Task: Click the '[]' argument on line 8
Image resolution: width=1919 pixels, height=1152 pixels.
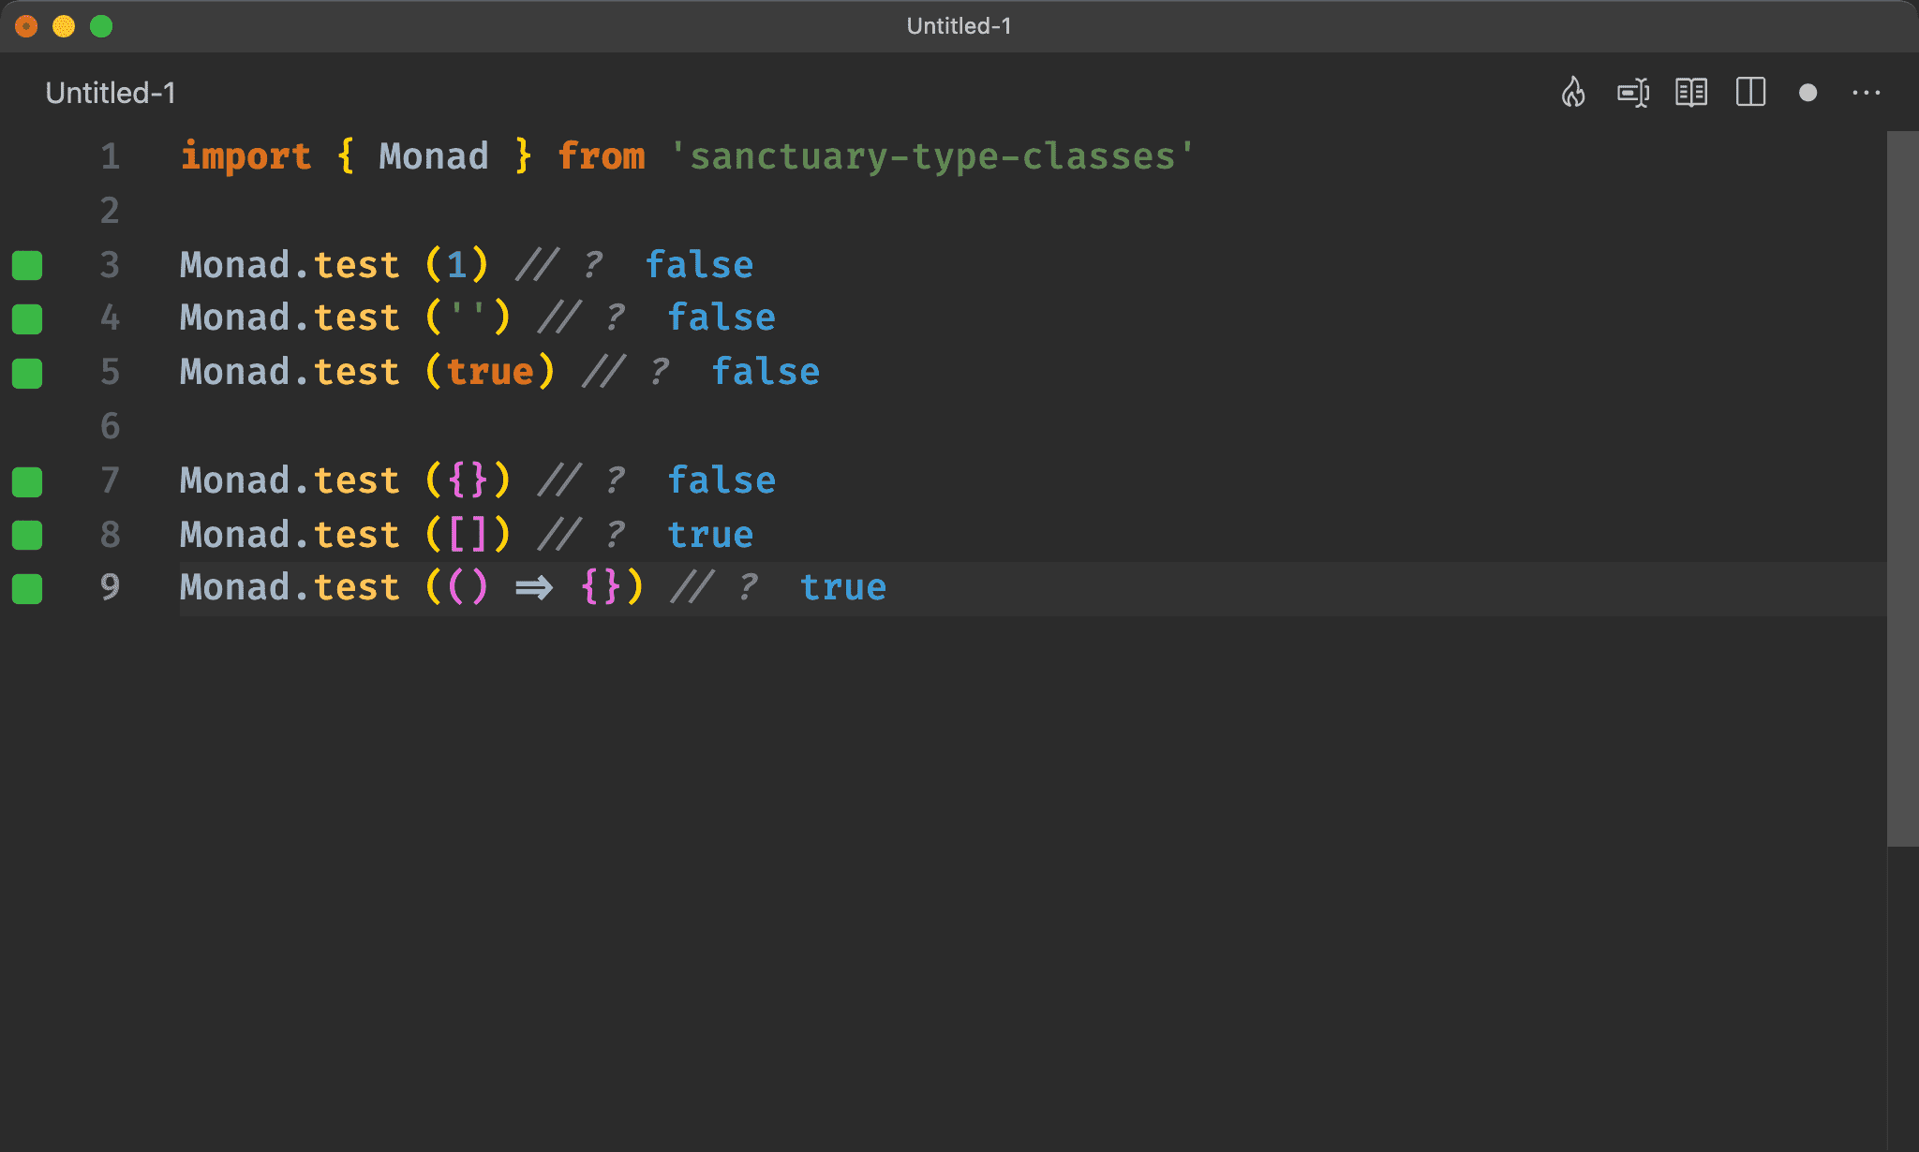Action: [468, 535]
